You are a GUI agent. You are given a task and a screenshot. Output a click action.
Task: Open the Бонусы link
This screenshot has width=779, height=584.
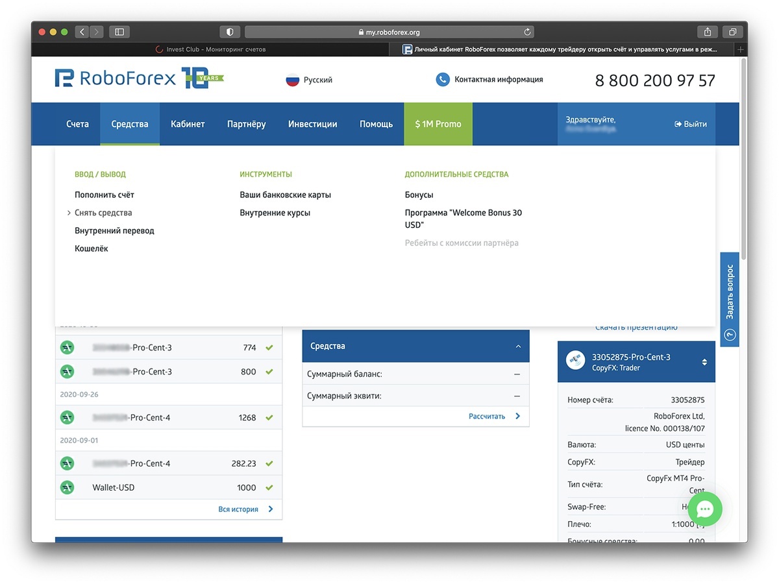click(419, 195)
